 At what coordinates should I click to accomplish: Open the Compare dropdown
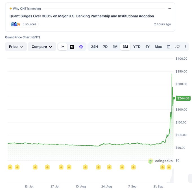coord(42,47)
